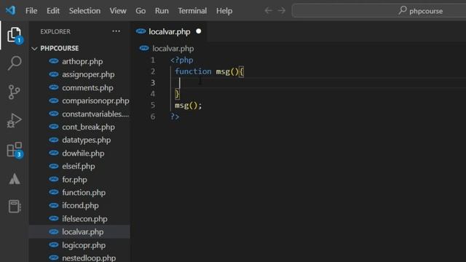The width and height of the screenshot is (466, 262).
Task: Click the closing brace on line 4
Action: pos(177,94)
